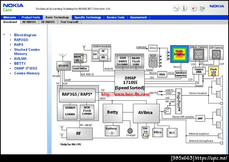Click the Pop-Port block
Screen dimensions: 229x162
(179, 101)
